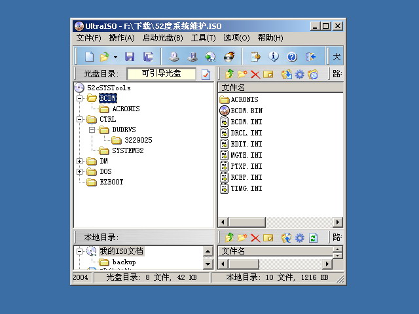The height and width of the screenshot is (314, 419).
Task: Select the EZBOOT folder in tree
Action: [x=111, y=182]
